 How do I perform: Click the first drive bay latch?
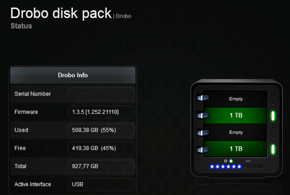[x=203, y=98]
